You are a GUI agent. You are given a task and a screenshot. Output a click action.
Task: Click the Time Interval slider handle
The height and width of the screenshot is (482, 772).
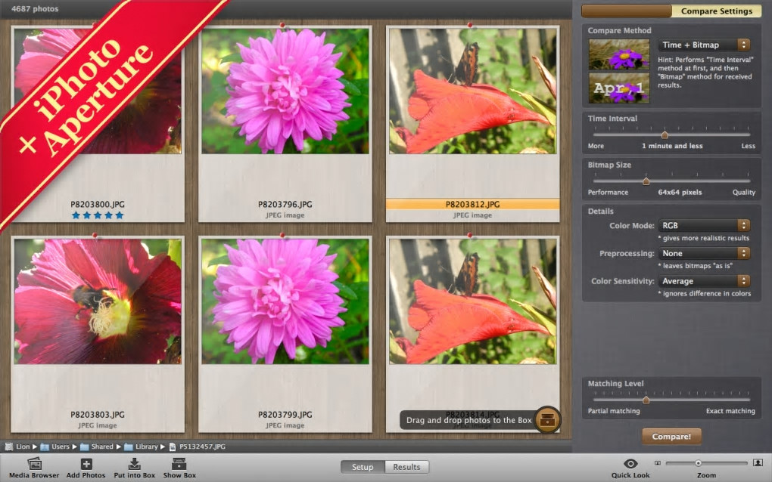[665, 134]
